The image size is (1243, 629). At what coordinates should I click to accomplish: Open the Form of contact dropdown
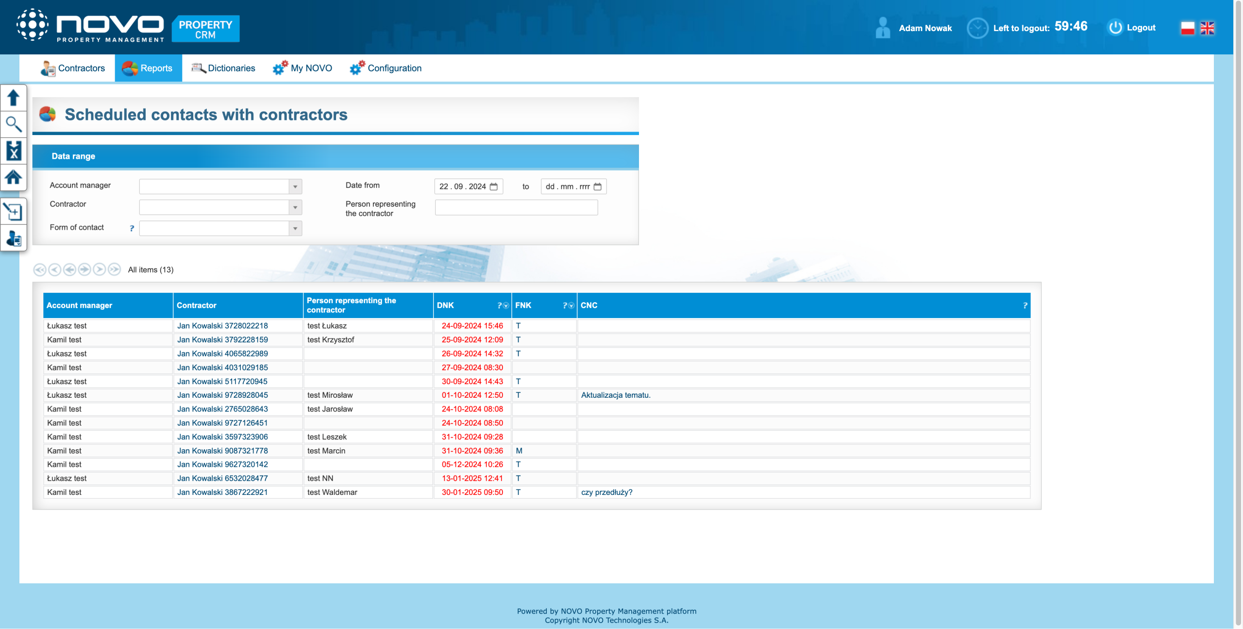click(x=295, y=228)
